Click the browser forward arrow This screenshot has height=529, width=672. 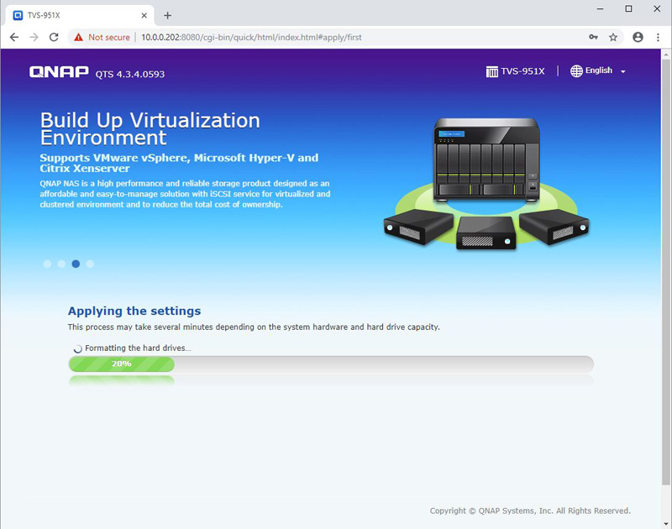pos(34,37)
